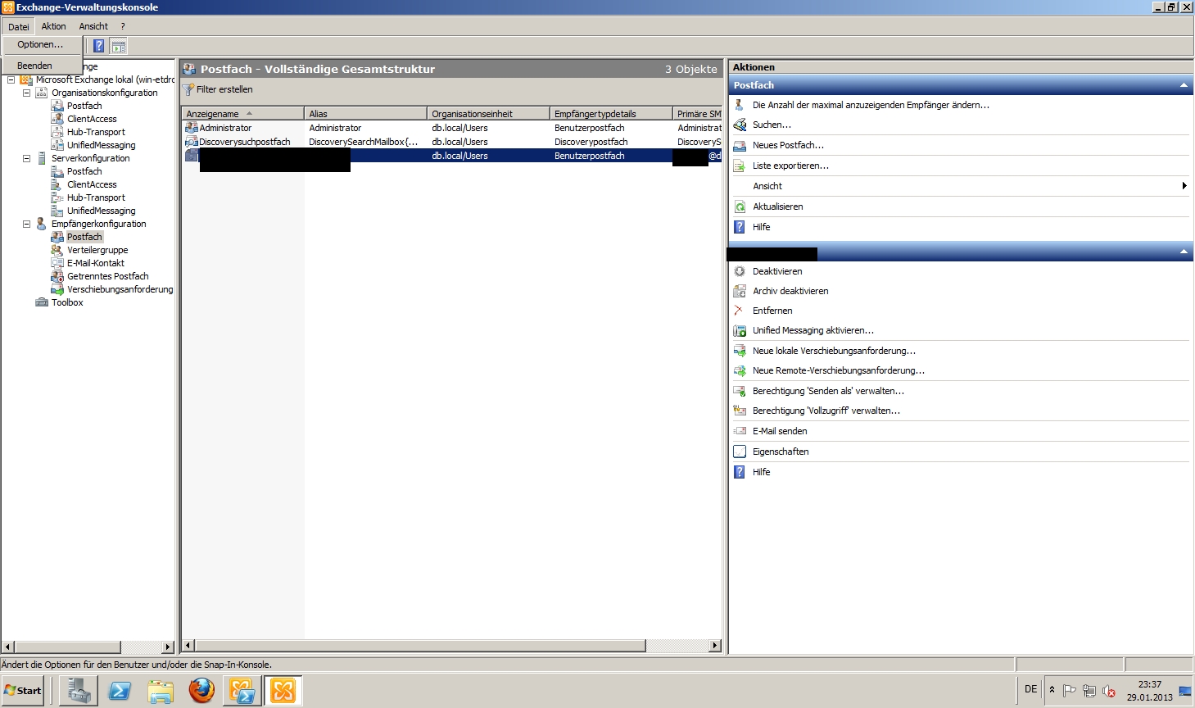Click the tree pane horizontal scrollbar

[88, 647]
